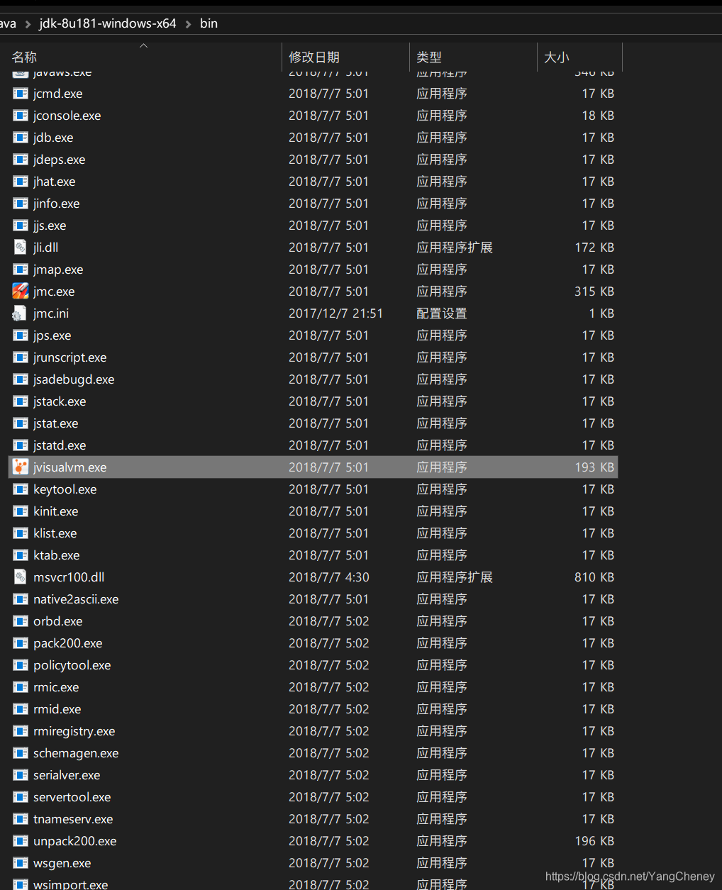This screenshot has width=722, height=890.
Task: Click the jhat.exe file icon
Action: (21, 181)
